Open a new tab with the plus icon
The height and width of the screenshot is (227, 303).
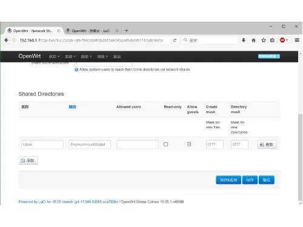tap(127, 31)
